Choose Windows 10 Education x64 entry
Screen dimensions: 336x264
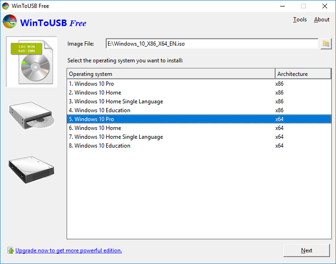point(102,146)
